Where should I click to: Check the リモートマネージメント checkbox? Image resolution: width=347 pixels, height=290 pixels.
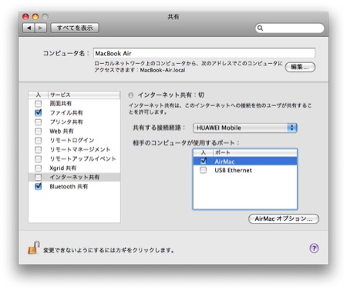click(x=38, y=150)
